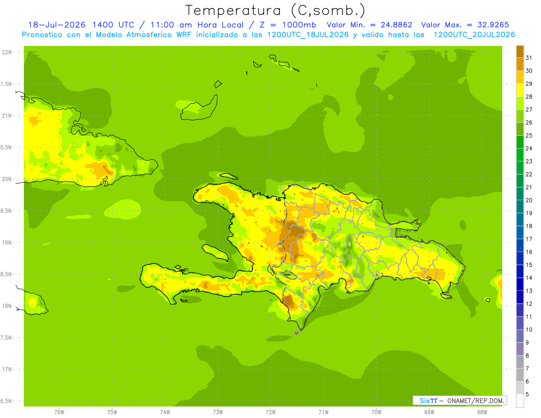Viewport: 541px width, 418px height.
Task: Click the '72W' longitude label
Action: [270, 412]
